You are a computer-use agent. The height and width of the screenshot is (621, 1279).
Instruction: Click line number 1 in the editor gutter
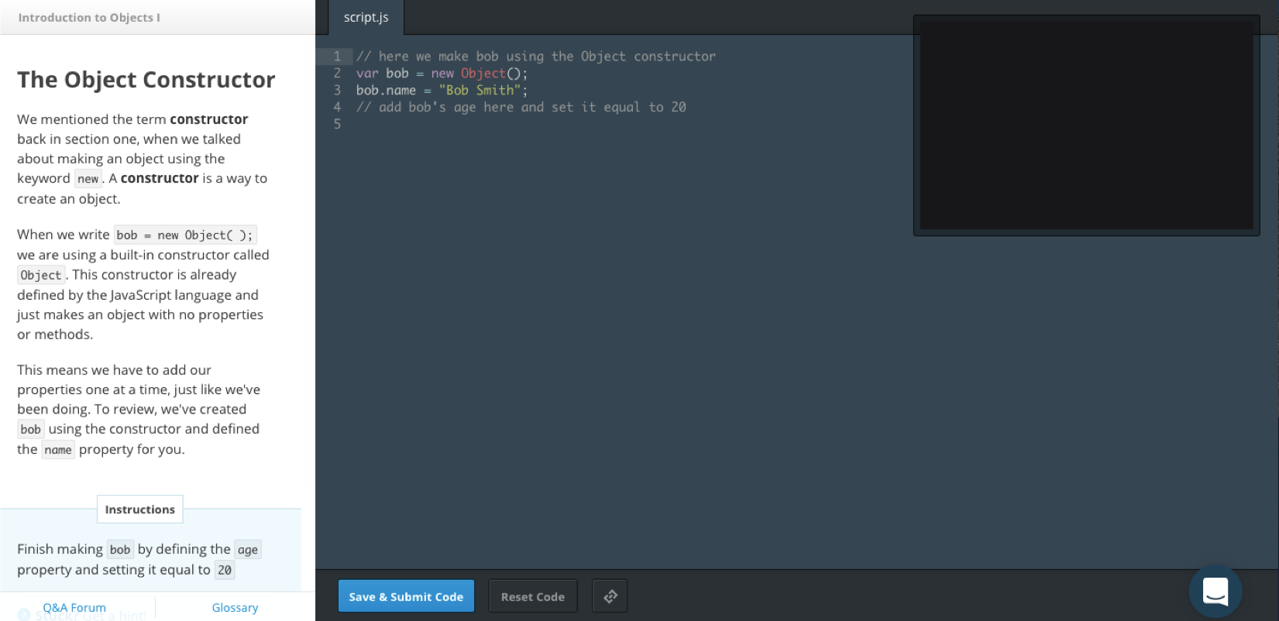point(337,57)
